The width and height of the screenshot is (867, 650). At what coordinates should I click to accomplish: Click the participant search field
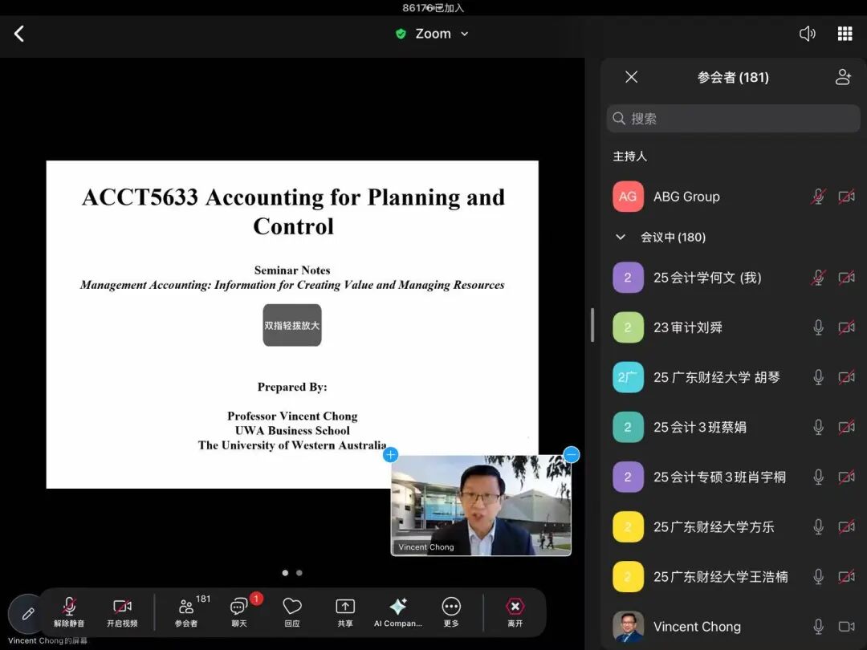click(733, 119)
